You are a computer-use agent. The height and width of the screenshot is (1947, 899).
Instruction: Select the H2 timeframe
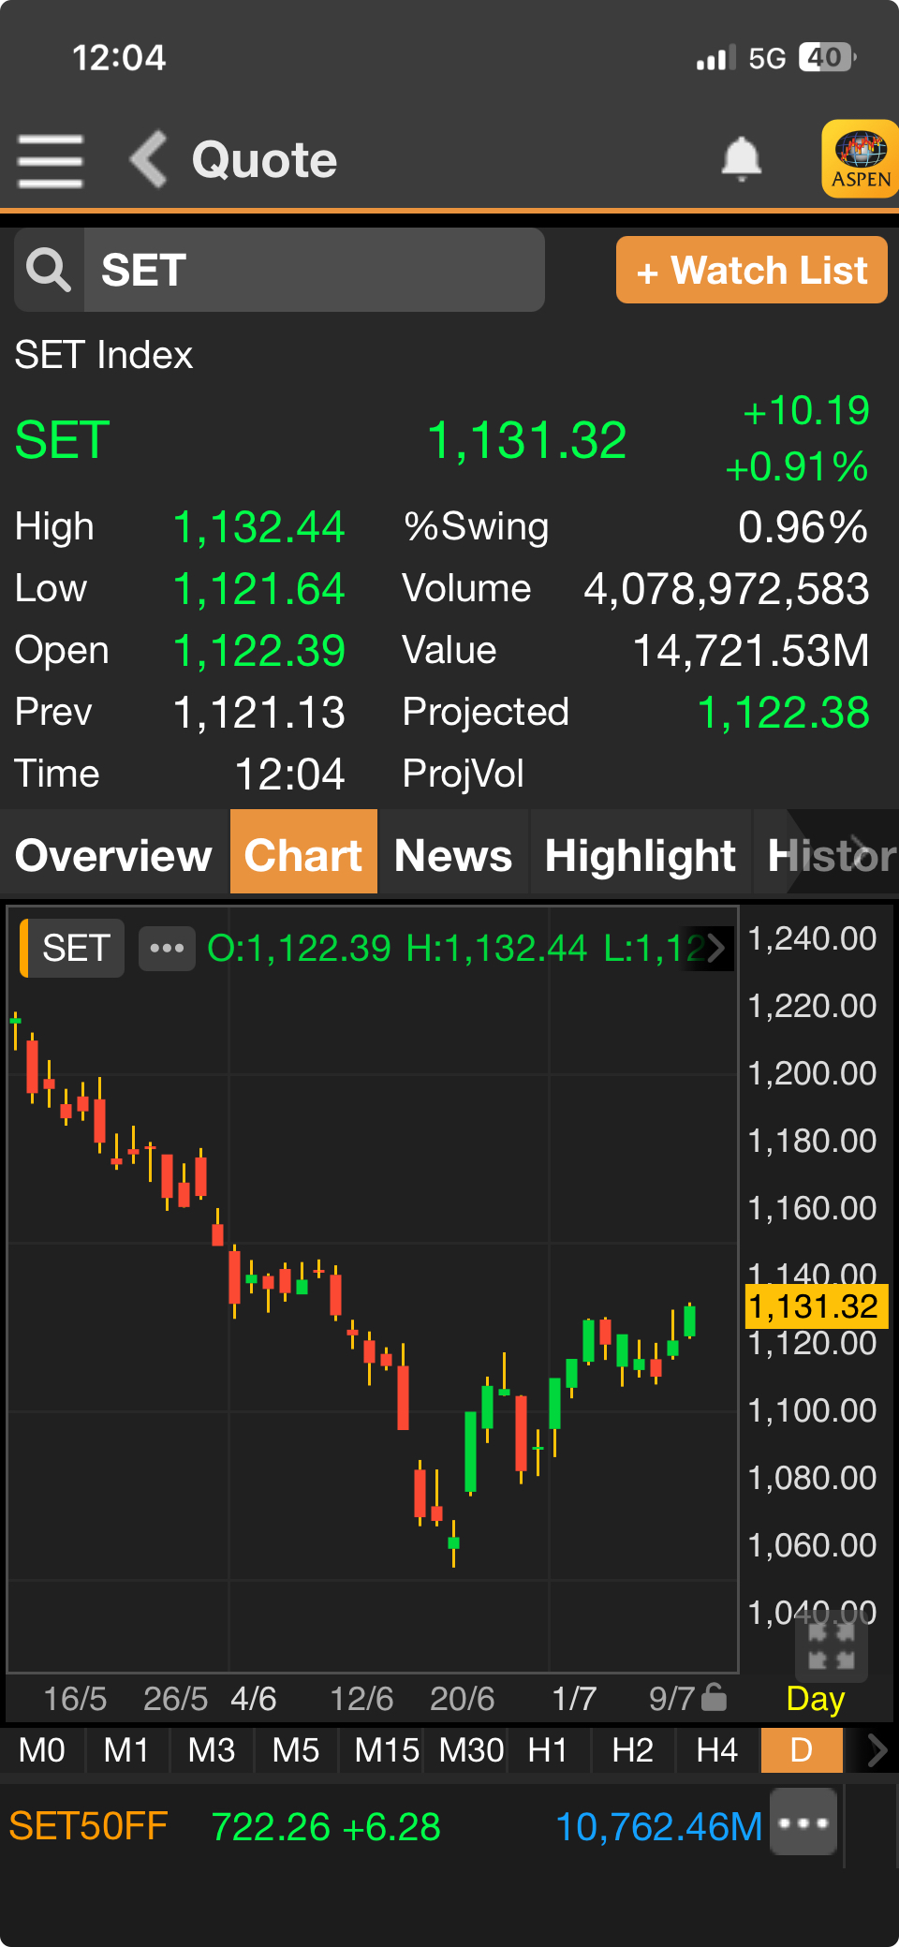coord(633,1750)
